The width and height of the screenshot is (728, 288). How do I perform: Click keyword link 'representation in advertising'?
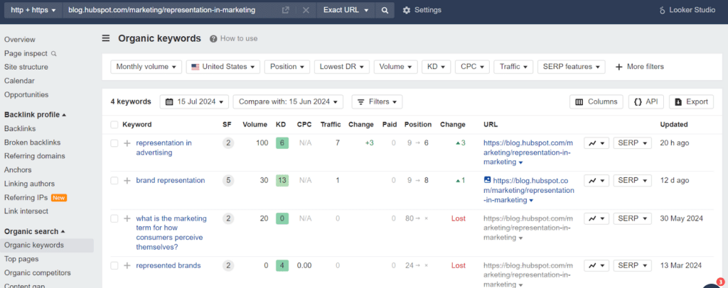(164, 148)
